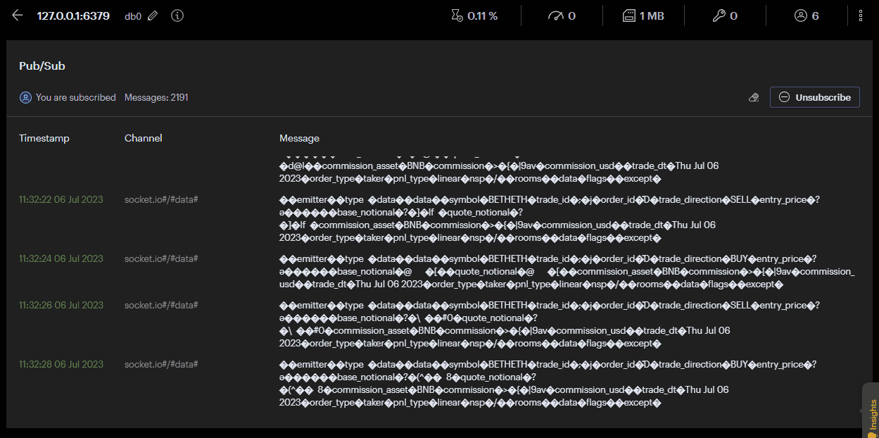Clear all messages using the eraser icon
This screenshot has width=879, height=438.
point(753,97)
